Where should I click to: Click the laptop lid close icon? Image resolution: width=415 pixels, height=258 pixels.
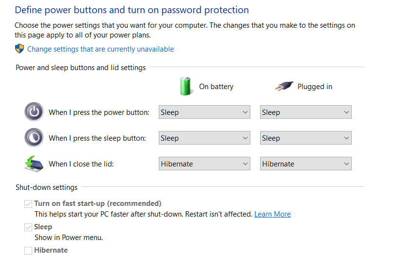(34, 164)
